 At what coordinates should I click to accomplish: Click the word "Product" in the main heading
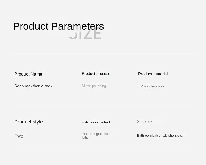(30, 26)
